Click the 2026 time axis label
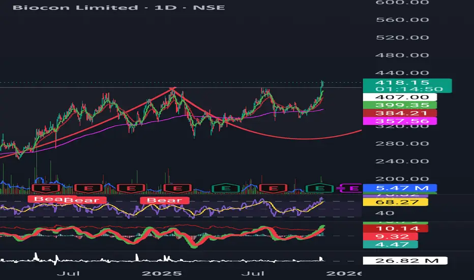 point(344,274)
